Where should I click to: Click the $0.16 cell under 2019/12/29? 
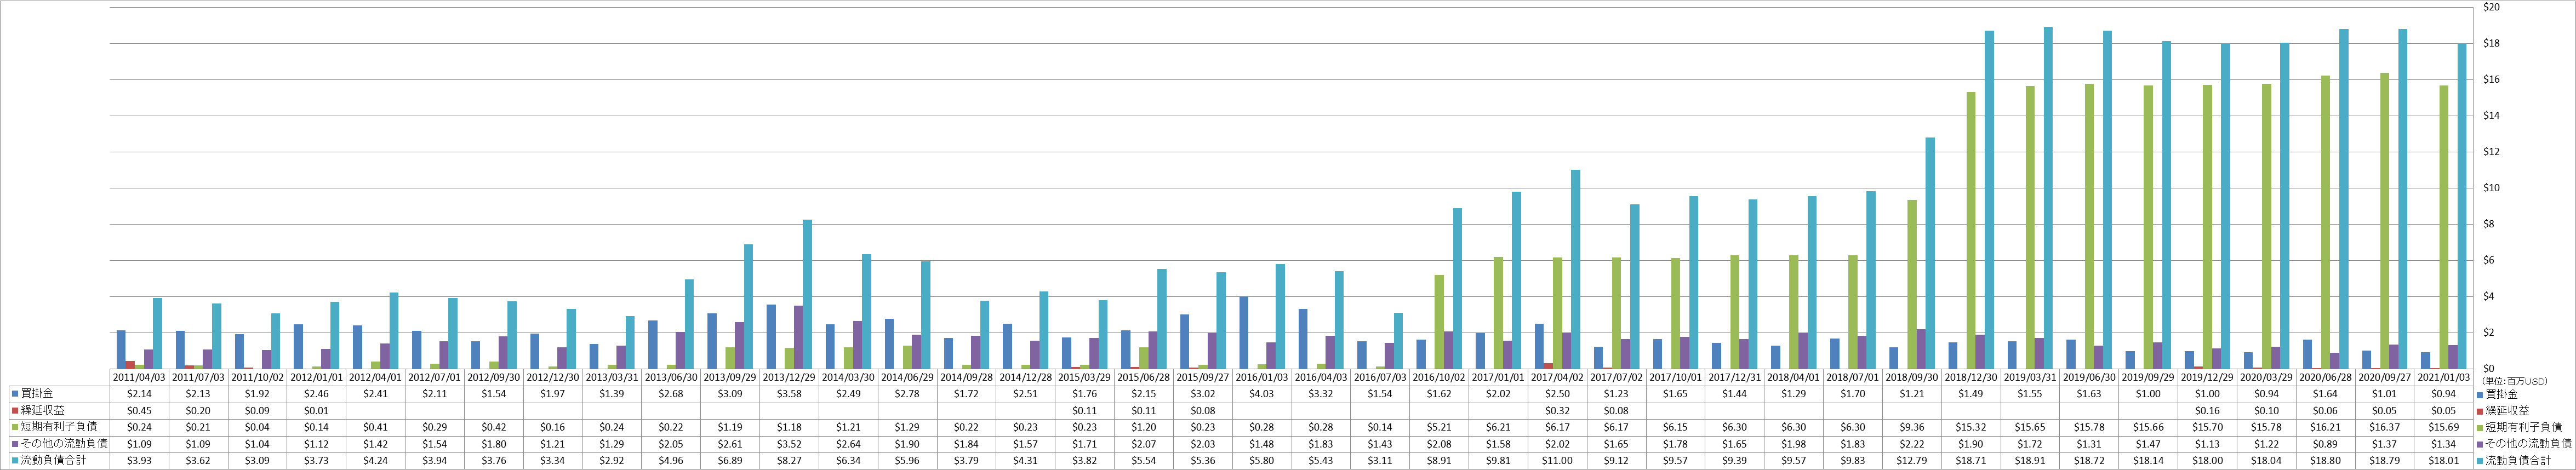(x=2207, y=410)
